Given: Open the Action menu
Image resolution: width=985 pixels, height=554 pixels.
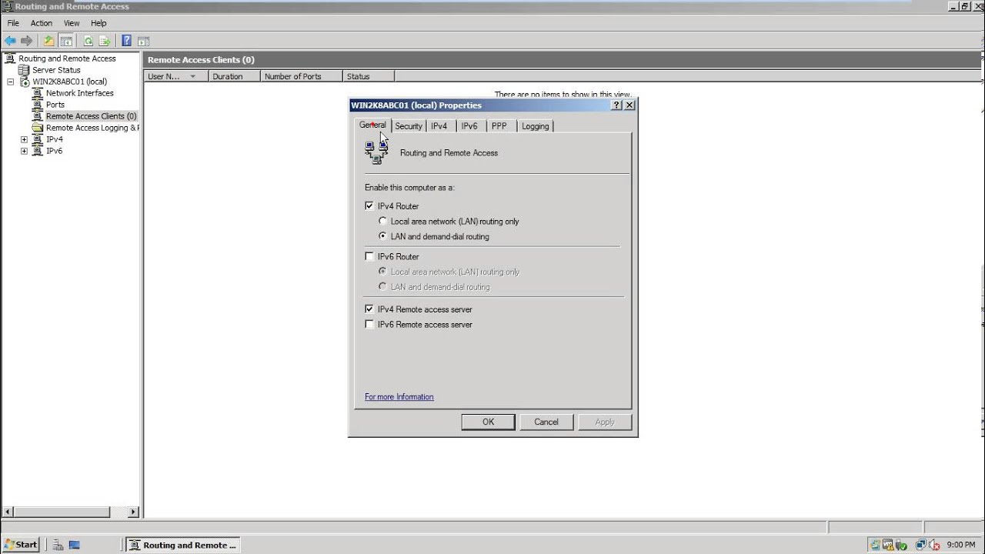Looking at the screenshot, I should click(42, 23).
